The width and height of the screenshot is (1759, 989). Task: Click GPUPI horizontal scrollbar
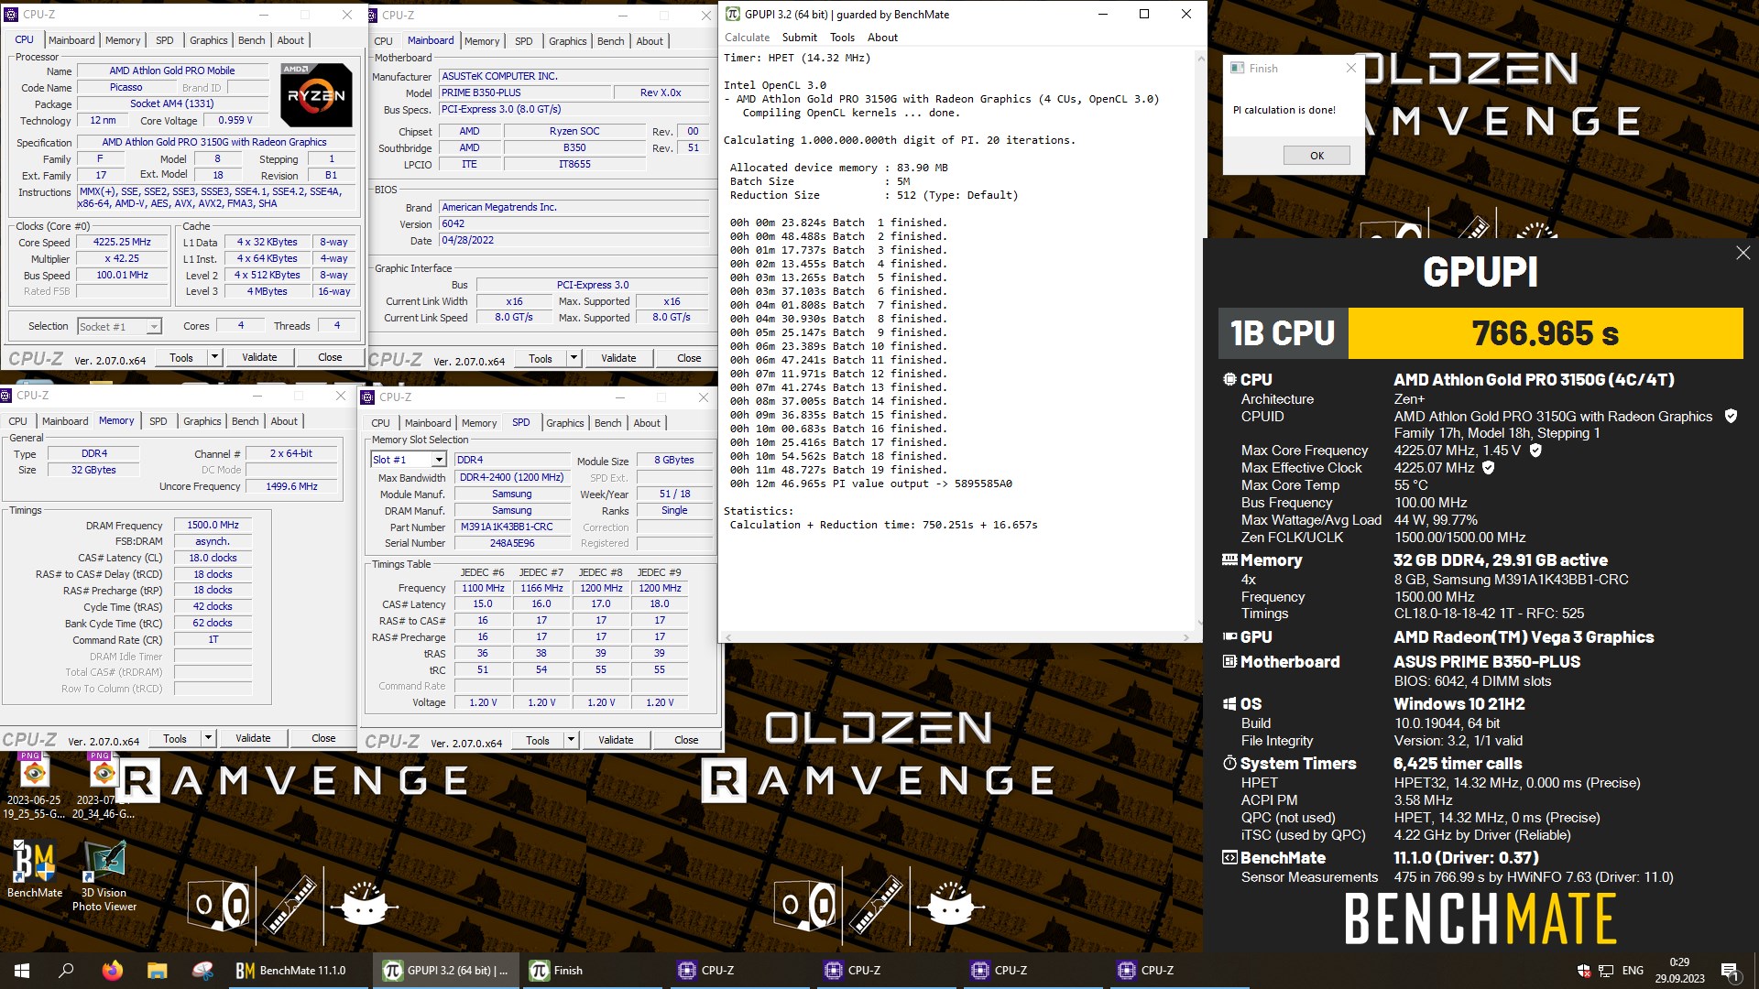point(956,636)
